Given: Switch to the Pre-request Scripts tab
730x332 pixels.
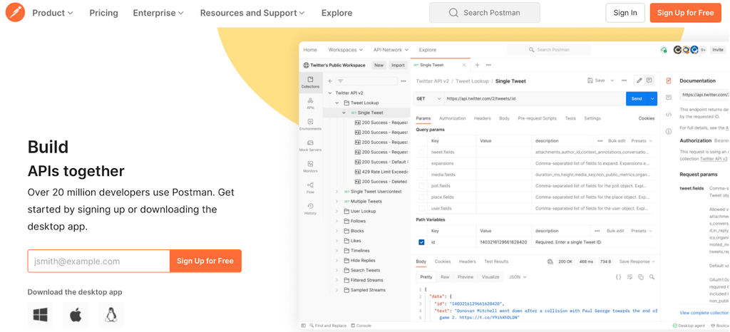Looking at the screenshot, I should point(537,118).
